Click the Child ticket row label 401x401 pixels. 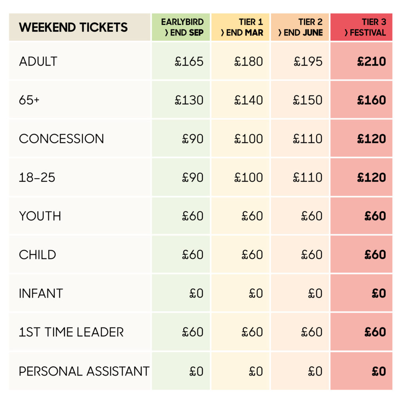pos(38,255)
